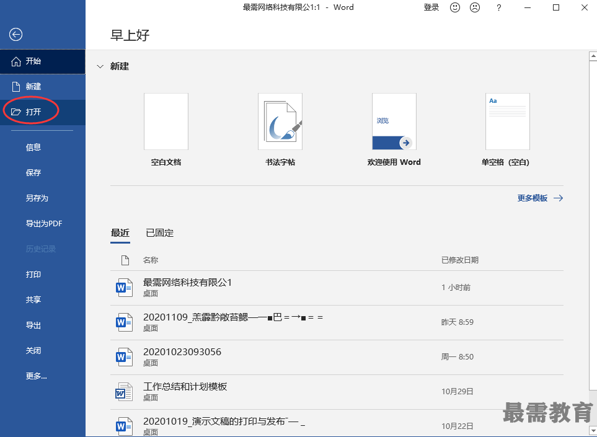This screenshot has height=437, width=597.
Task: Open 共享 page
Action: point(33,300)
